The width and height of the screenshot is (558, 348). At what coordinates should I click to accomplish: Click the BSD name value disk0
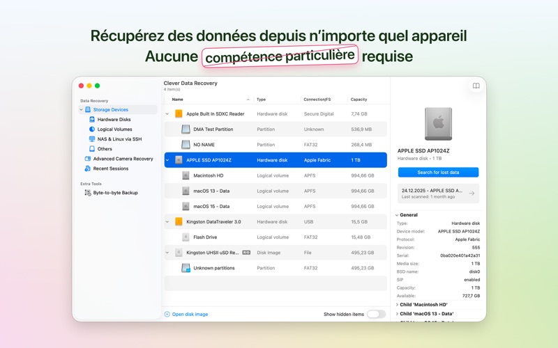click(x=474, y=271)
